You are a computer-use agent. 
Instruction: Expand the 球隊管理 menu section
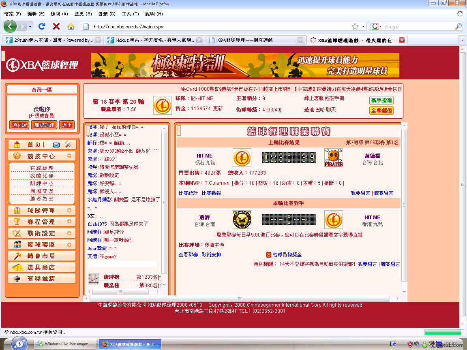pos(69,211)
